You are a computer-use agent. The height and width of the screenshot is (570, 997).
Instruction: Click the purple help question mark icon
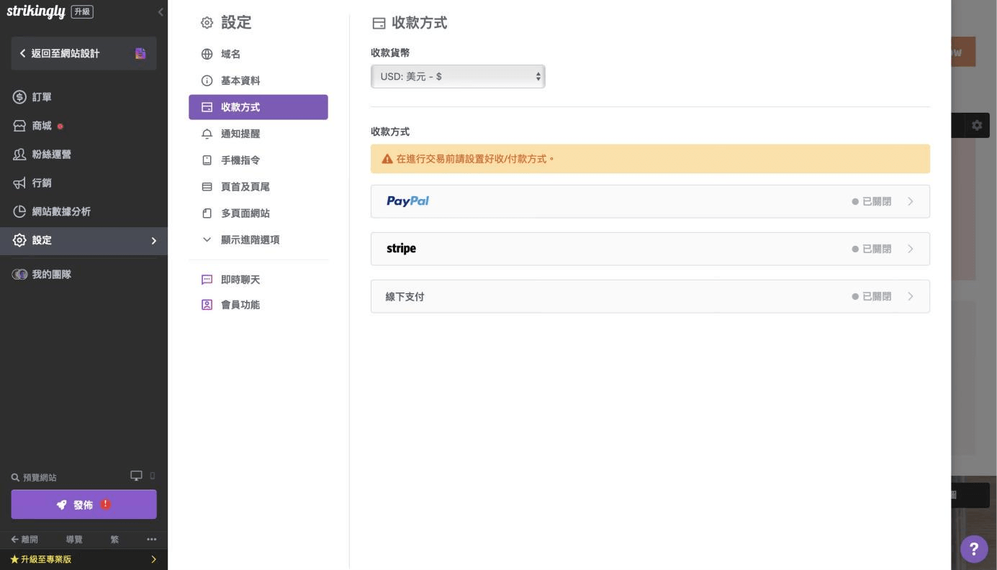[973, 549]
